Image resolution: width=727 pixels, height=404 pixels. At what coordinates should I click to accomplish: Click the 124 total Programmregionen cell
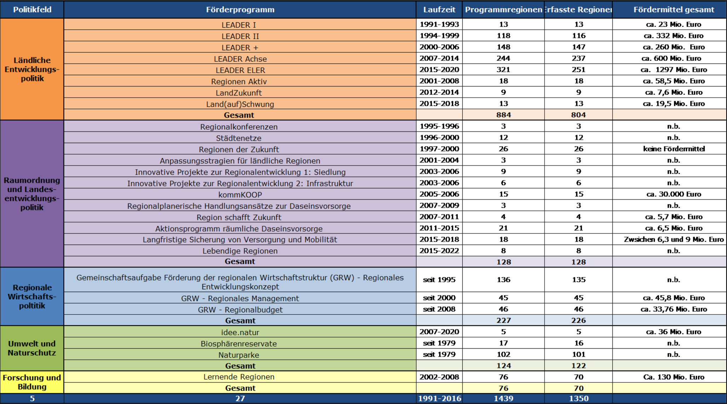[503, 366]
